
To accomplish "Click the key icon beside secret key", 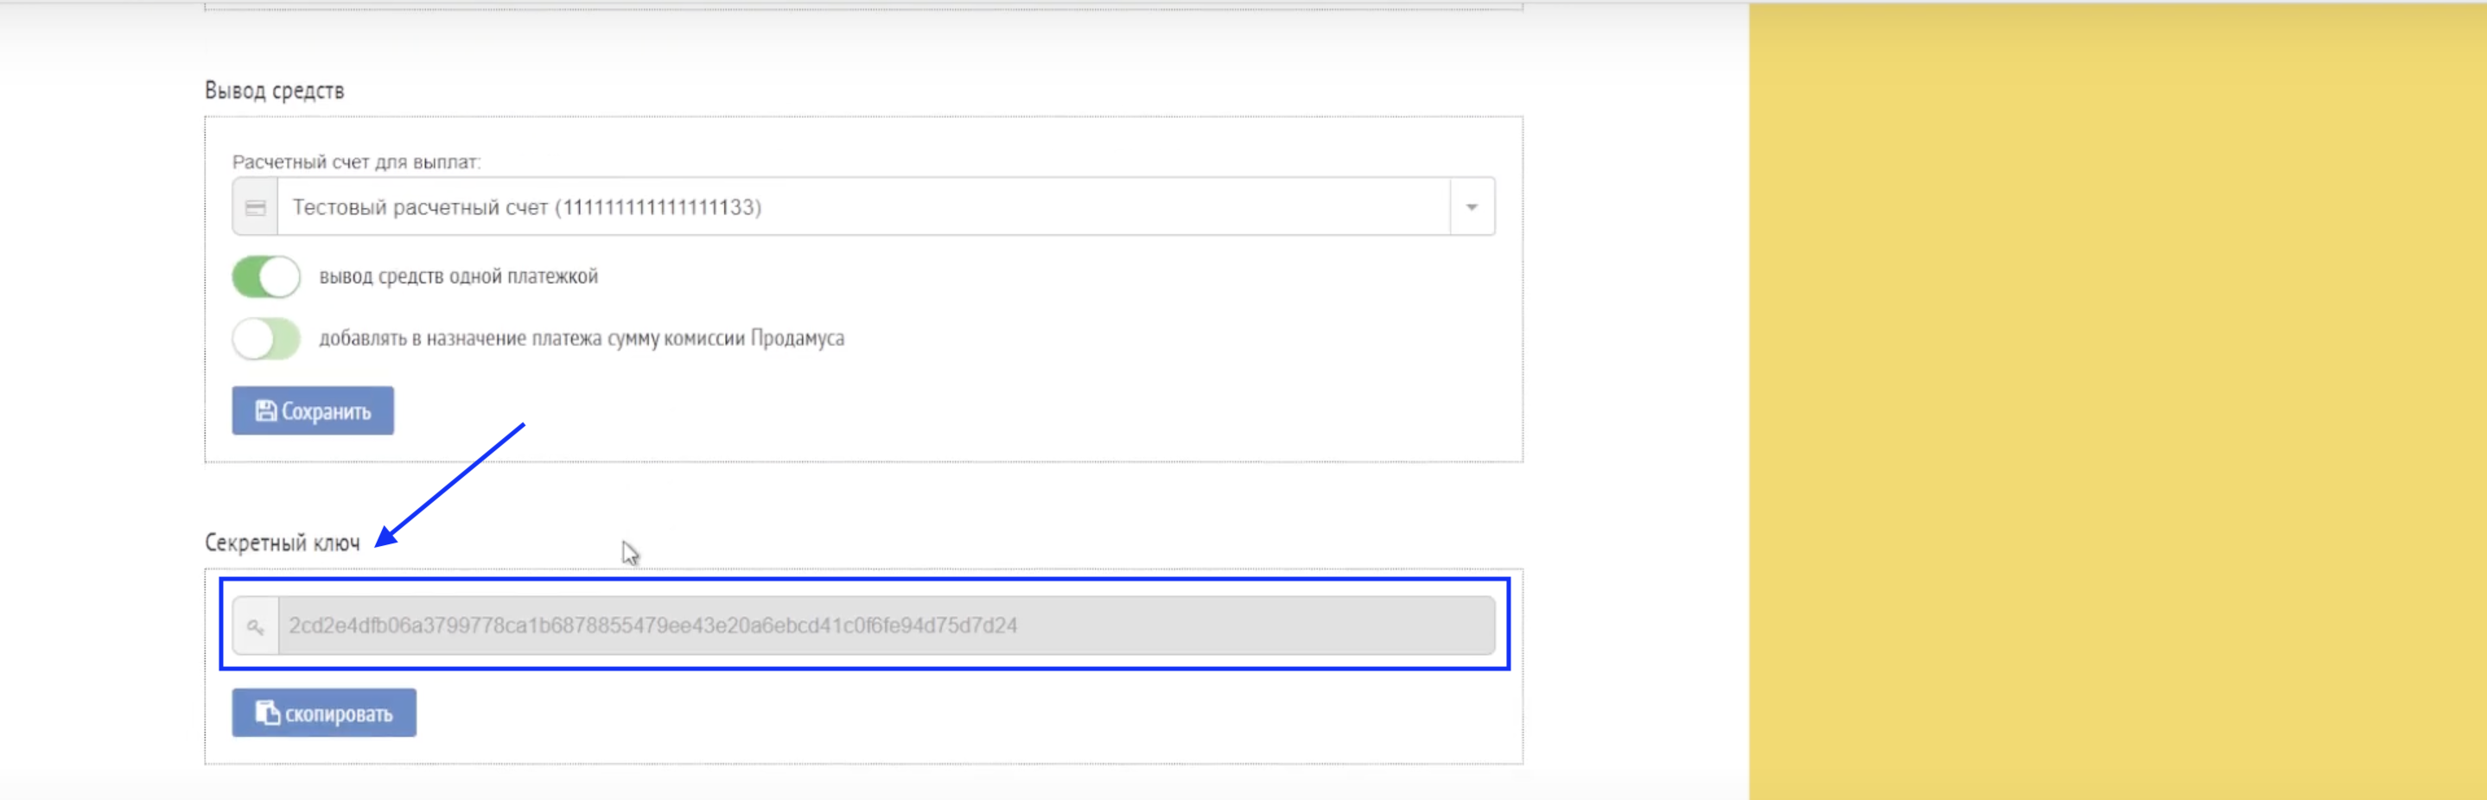I will pos(255,626).
